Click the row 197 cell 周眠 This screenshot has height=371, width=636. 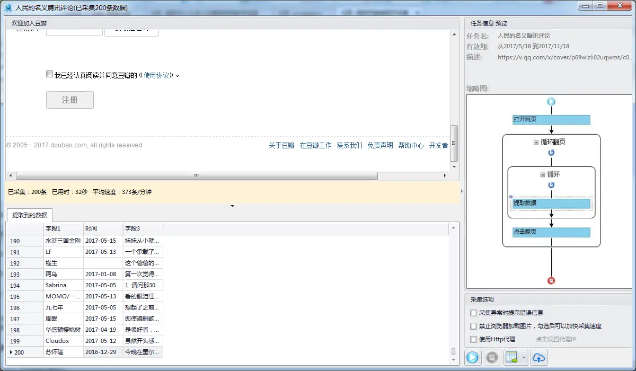tap(63, 319)
